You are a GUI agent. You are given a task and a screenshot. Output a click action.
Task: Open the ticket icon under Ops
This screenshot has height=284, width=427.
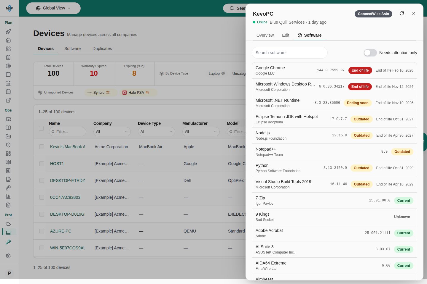(8, 119)
